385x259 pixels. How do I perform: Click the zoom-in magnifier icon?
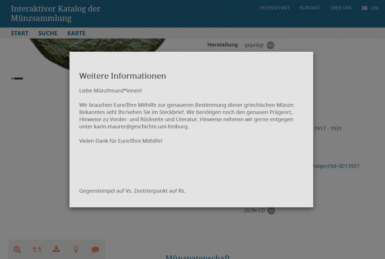click(x=17, y=249)
